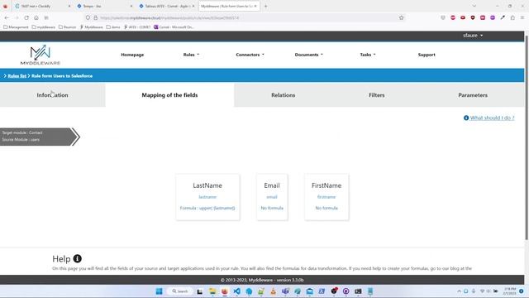529x298 pixels.
Task: Close the Clockify browser tab
Action: (69, 6)
